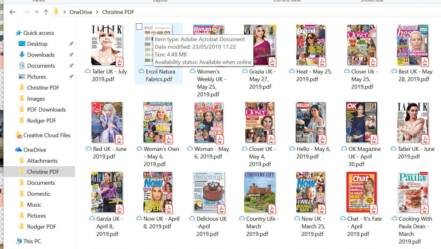Click the cloud status icon beside Heat - May 25

pyautogui.click(x=292, y=71)
